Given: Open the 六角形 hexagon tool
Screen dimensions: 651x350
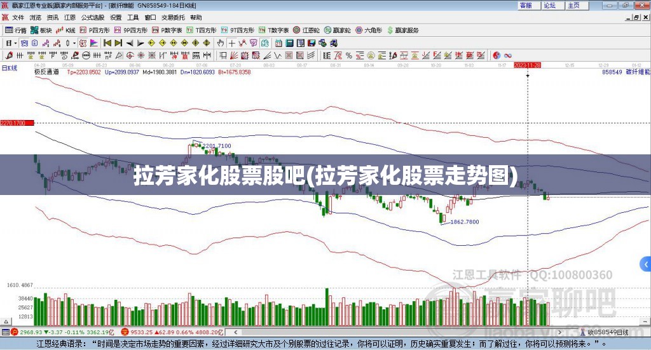Looking at the screenshot, I should click(x=369, y=30).
